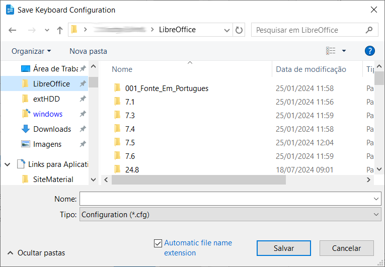Screen dimensions: 385x267
Task: Open the Tipo Configuration (*.cfg) dropdown
Action: pyautogui.click(x=230, y=215)
